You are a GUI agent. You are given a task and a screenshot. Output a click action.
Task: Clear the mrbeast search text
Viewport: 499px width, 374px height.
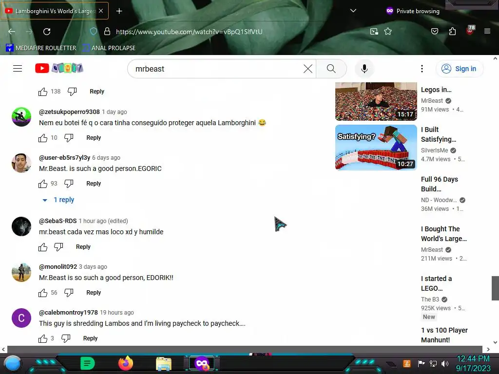click(308, 69)
